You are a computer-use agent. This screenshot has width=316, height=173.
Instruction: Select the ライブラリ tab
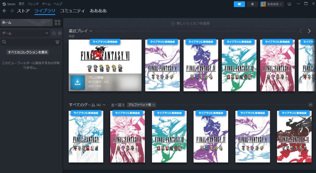click(45, 11)
